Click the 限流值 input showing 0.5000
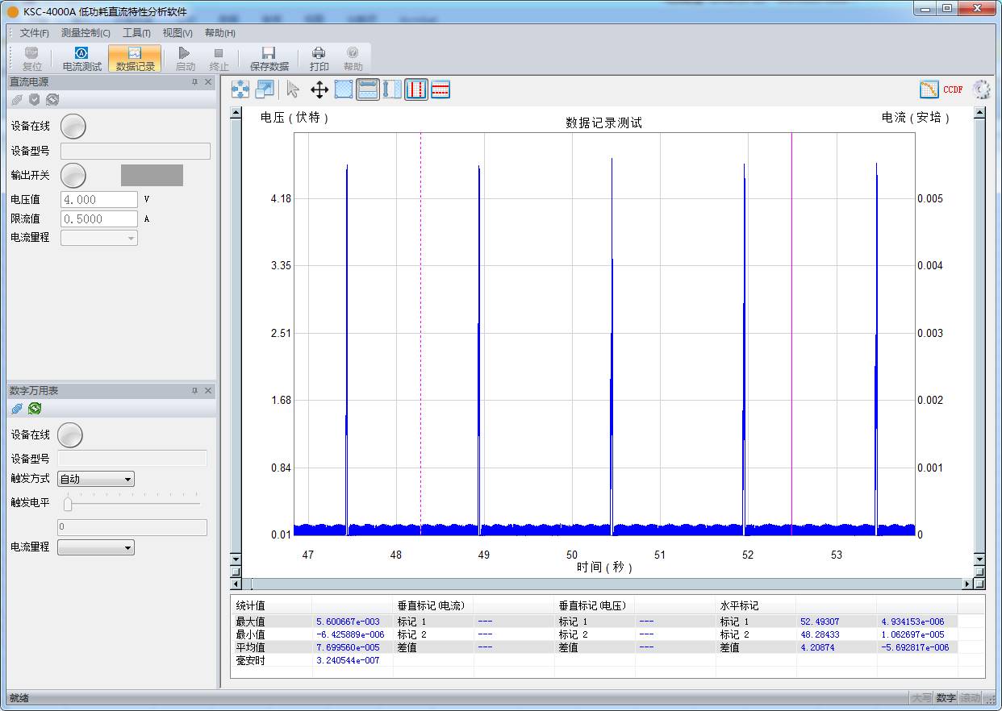 [99, 218]
